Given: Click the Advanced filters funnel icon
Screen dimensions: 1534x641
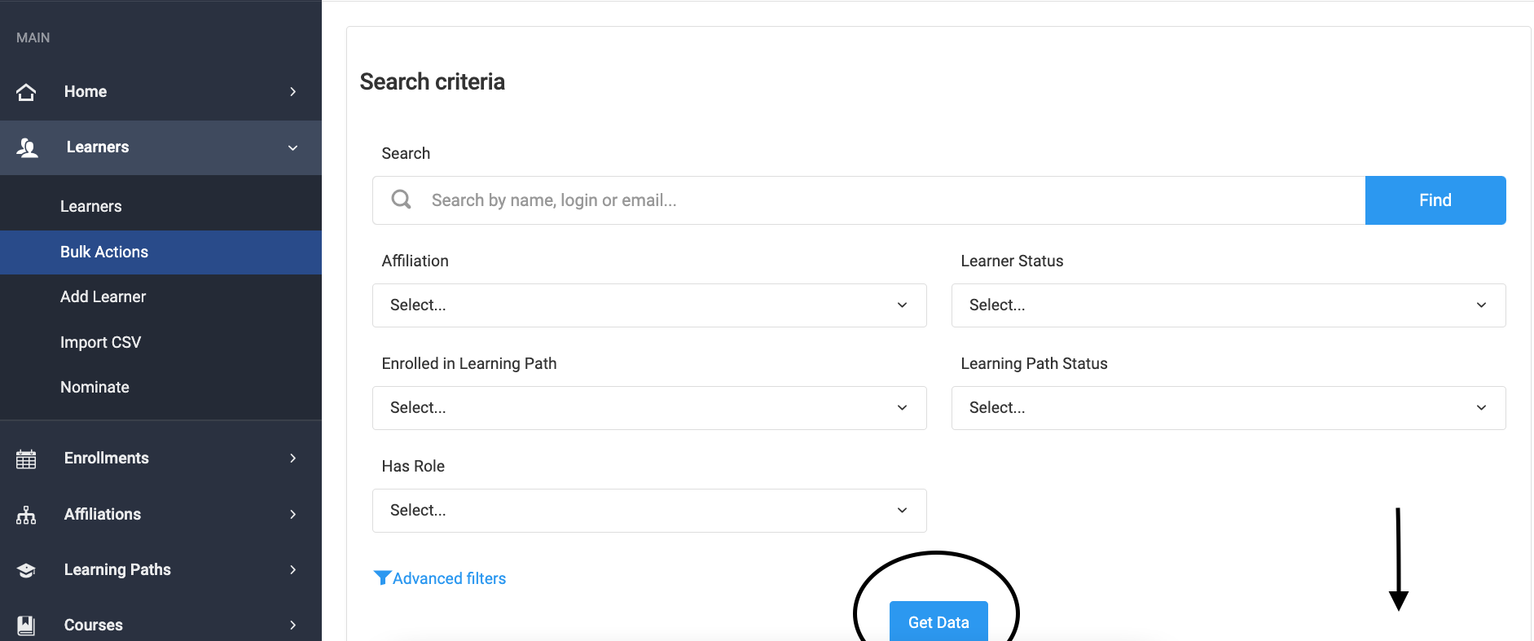Looking at the screenshot, I should pos(382,577).
